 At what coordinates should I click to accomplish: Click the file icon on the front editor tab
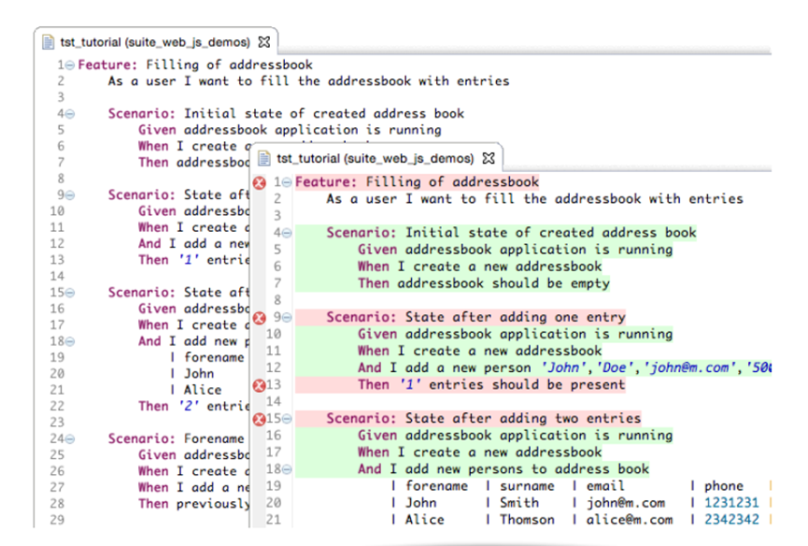(263, 158)
